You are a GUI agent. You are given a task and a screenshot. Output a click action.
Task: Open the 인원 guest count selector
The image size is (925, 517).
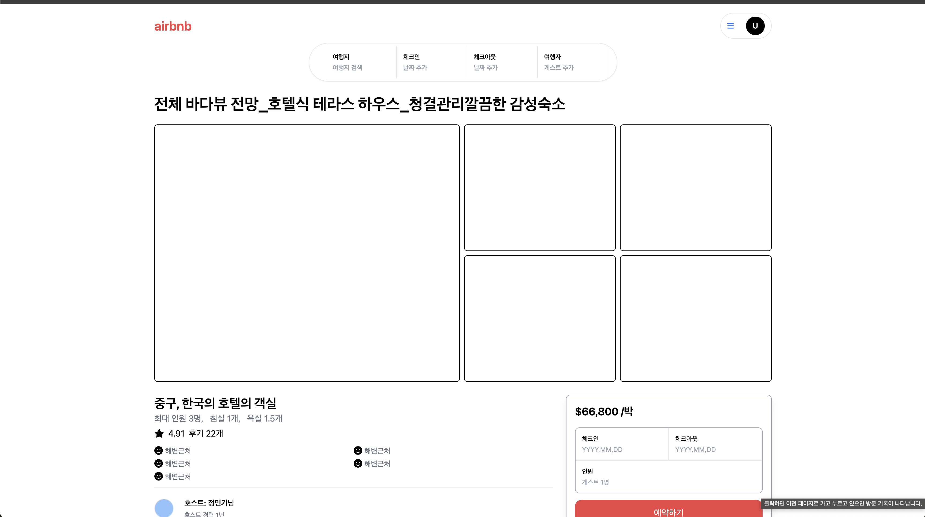pos(668,477)
